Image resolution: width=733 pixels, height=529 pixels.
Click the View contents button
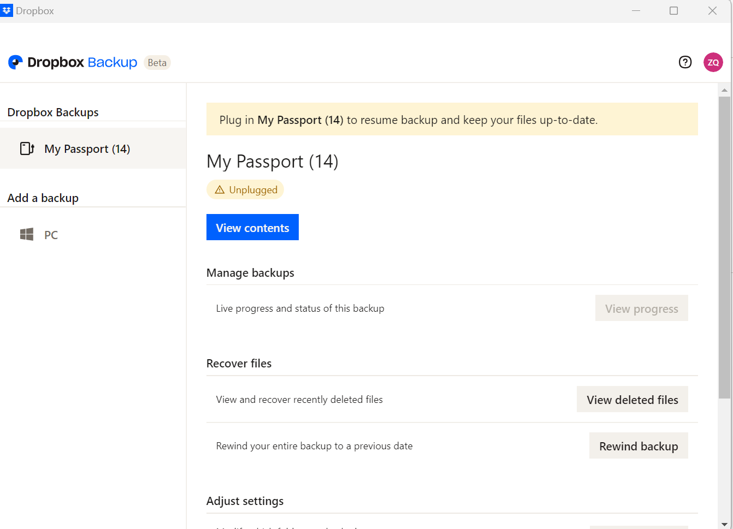coord(252,228)
